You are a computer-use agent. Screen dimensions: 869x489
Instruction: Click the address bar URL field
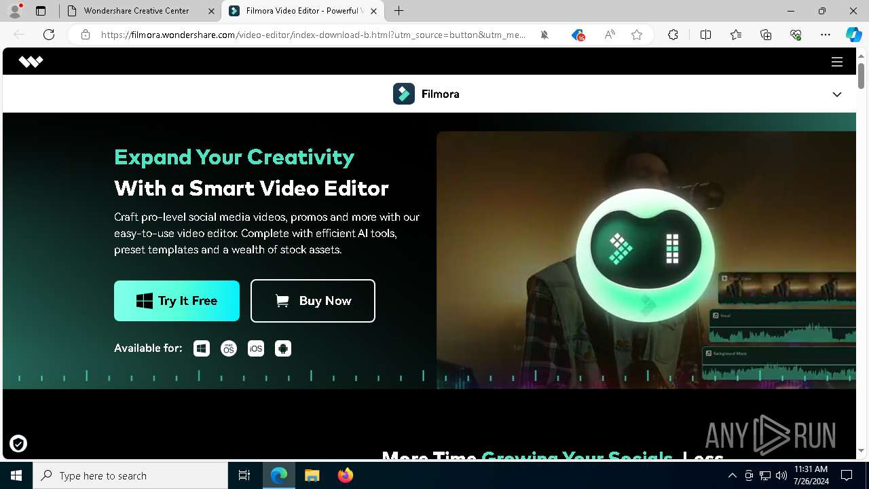tap(312, 35)
